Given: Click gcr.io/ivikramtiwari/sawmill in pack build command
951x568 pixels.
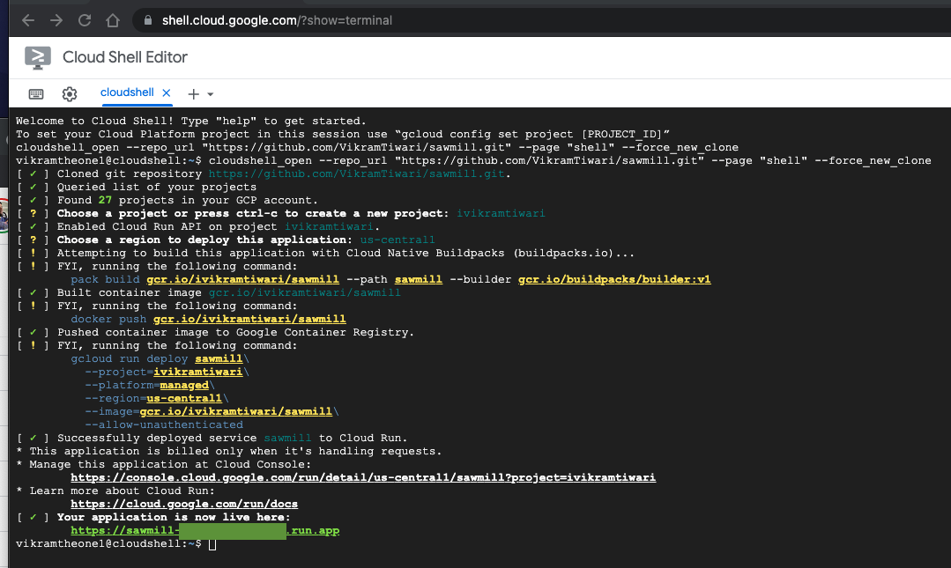Looking at the screenshot, I should point(242,279).
